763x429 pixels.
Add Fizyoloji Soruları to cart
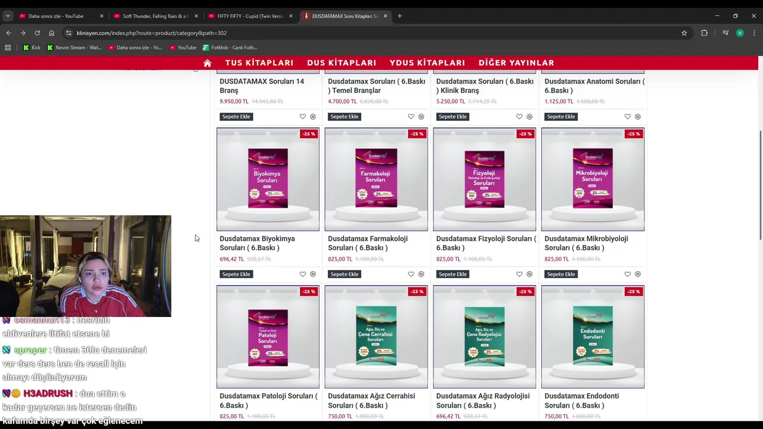(x=453, y=274)
